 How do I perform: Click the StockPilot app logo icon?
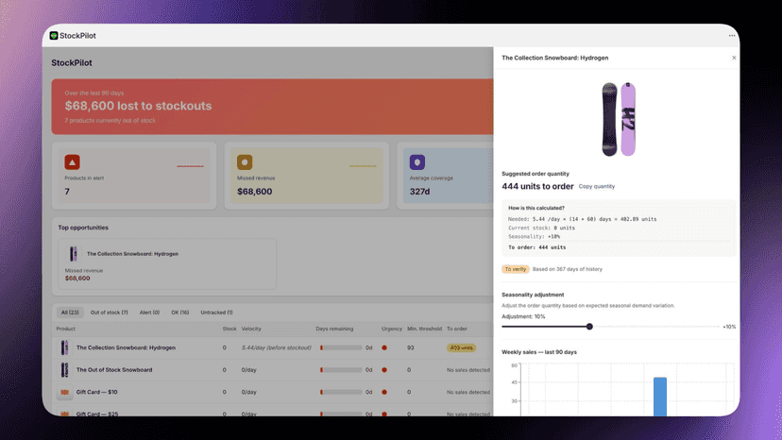pos(54,36)
